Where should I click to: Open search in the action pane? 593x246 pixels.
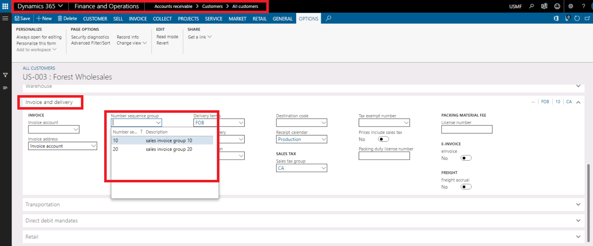tap(328, 18)
